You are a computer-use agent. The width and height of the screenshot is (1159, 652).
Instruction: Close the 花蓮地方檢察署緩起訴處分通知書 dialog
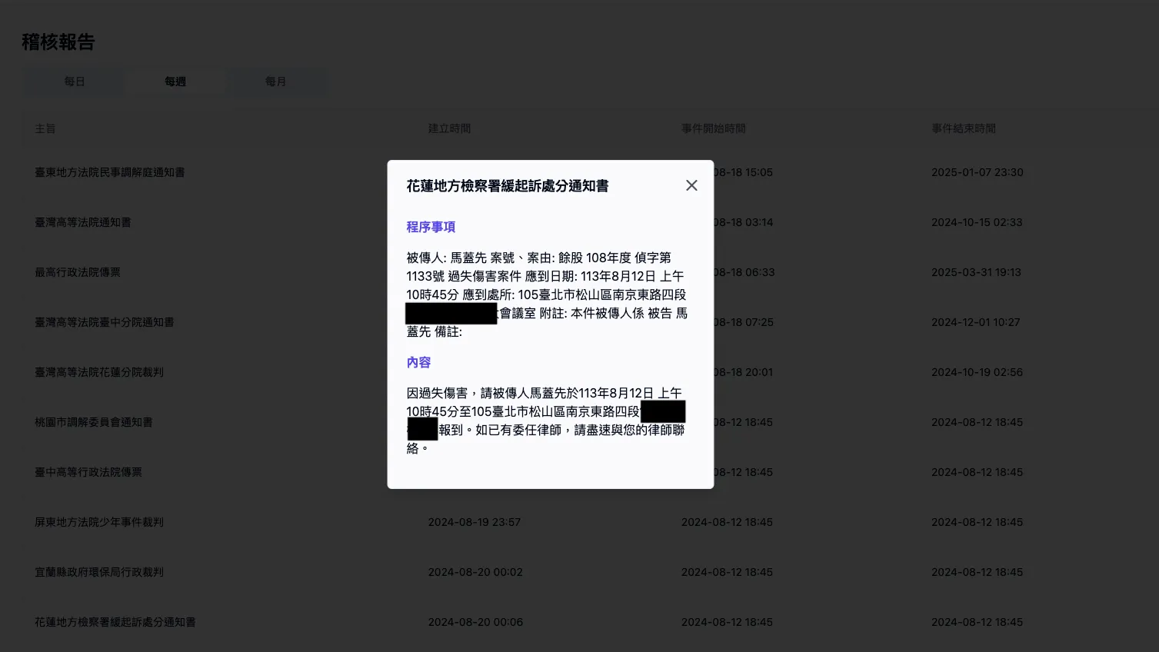pyautogui.click(x=691, y=185)
